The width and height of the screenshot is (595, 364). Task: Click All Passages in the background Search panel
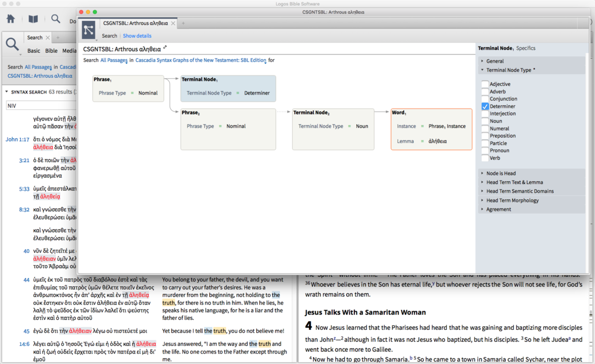38,67
